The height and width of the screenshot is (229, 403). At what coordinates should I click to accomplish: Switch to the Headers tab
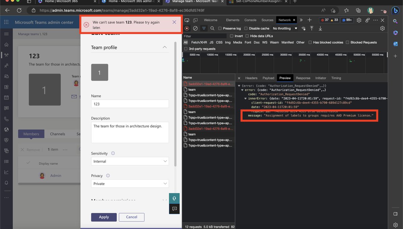pyautogui.click(x=251, y=78)
